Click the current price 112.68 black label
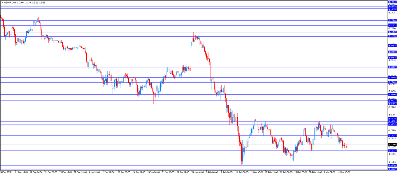397x175 pixels. point(392,144)
